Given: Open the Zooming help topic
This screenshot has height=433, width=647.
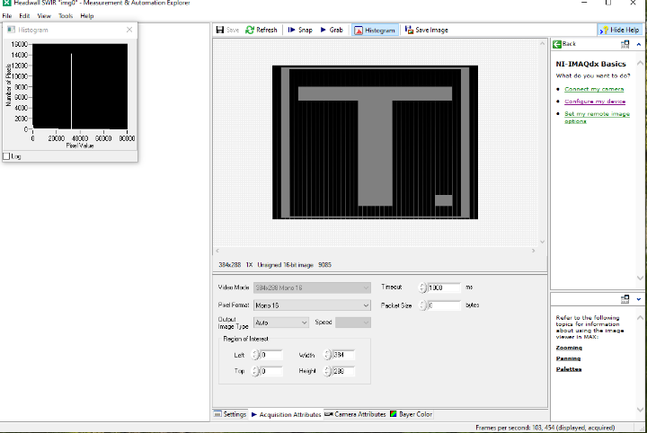Looking at the screenshot, I should point(569,348).
